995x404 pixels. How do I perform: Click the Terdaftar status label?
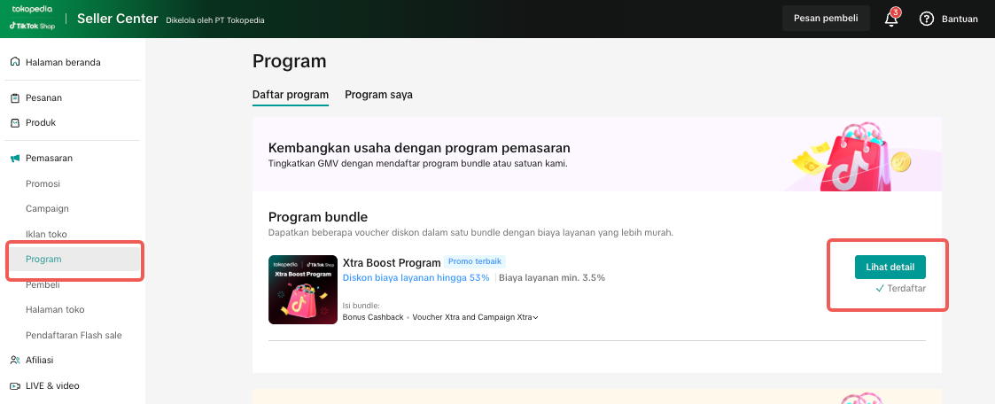[x=900, y=289]
